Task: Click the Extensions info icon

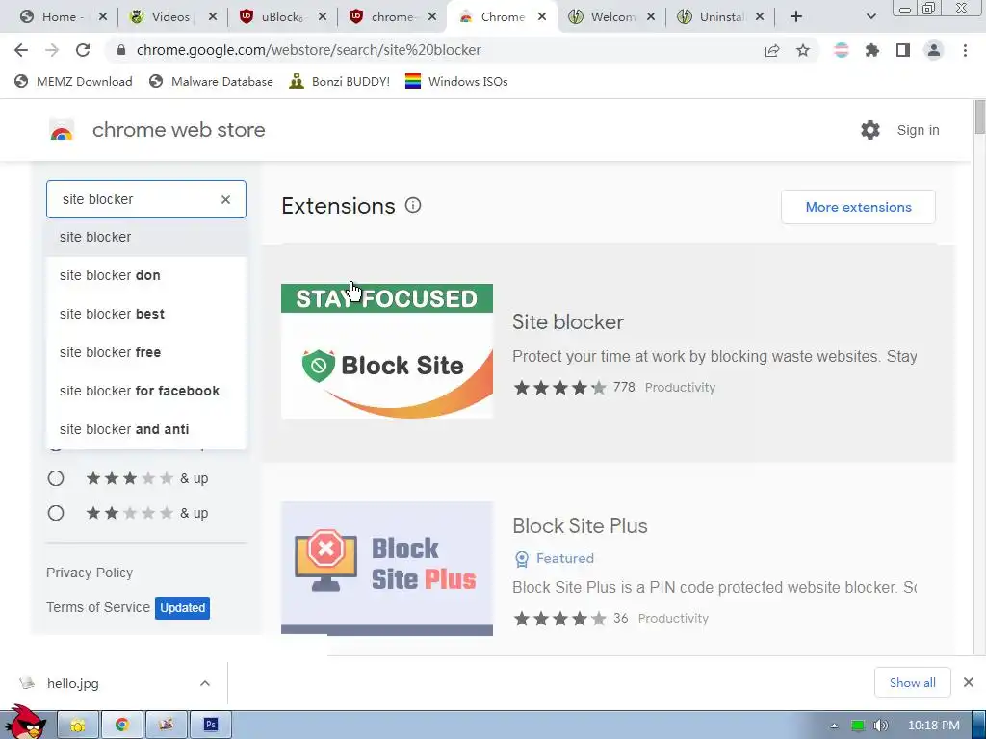Action: [x=413, y=205]
